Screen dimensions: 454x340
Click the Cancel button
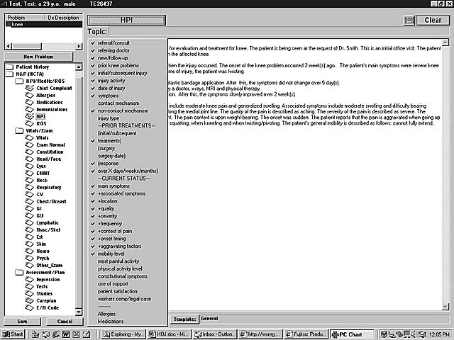65,321
